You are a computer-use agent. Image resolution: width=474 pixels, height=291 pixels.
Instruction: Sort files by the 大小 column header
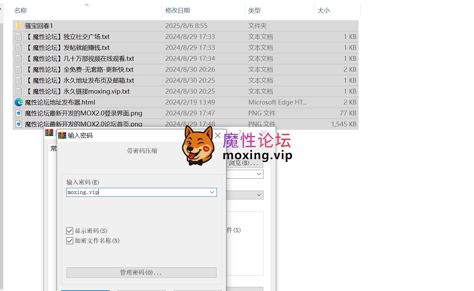[324, 11]
